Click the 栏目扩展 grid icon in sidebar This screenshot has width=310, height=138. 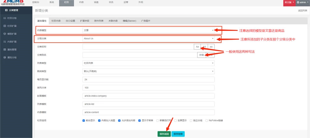(x=5, y=26)
